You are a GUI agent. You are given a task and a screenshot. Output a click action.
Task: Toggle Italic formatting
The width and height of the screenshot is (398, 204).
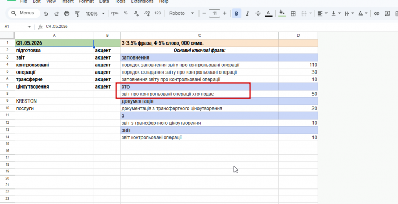pyautogui.click(x=247, y=13)
